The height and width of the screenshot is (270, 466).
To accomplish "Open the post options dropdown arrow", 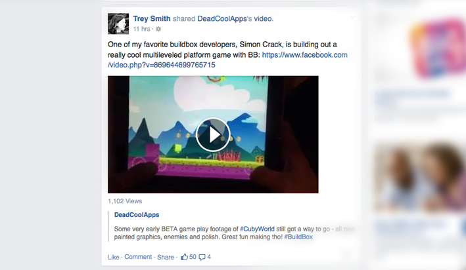I will [x=352, y=18].
